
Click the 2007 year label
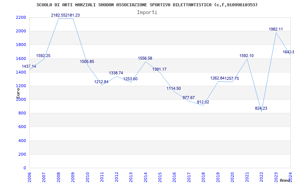(x=44, y=177)
